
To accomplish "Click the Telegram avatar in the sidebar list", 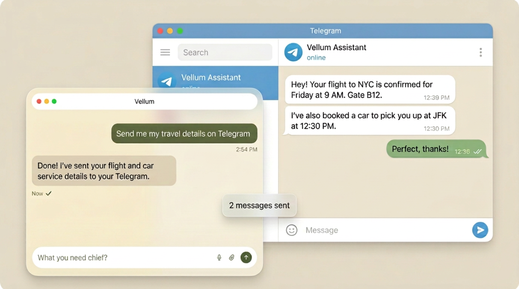I will (x=167, y=81).
